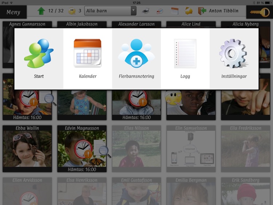Click the calendar check icon
Image resolution: width=273 pixels, height=205 pixels.
[x=160, y=11]
